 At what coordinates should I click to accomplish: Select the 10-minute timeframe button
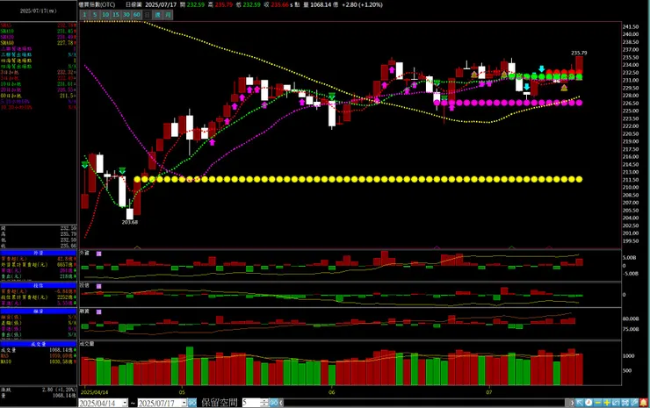click(105, 15)
